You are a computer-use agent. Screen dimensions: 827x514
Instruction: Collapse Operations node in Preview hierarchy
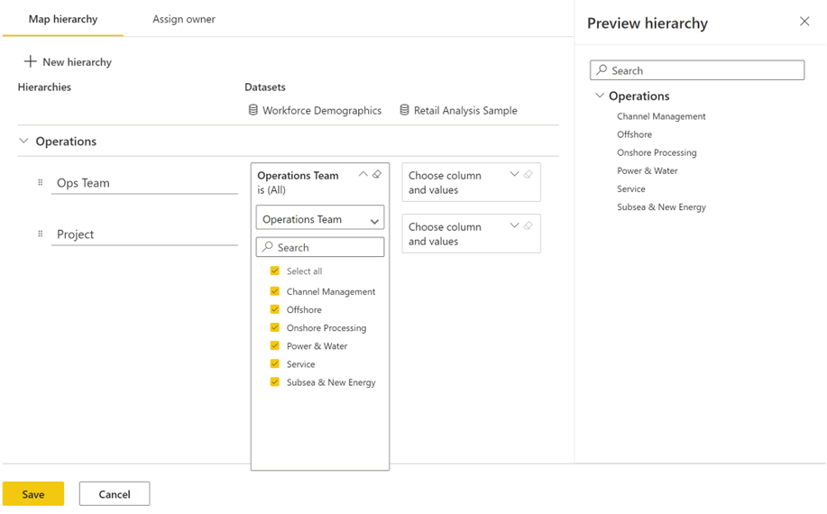pyautogui.click(x=599, y=96)
